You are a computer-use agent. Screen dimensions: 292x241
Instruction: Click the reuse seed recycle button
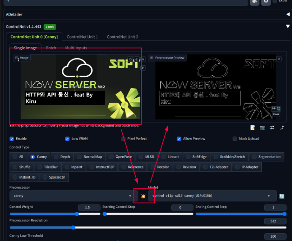266,2
